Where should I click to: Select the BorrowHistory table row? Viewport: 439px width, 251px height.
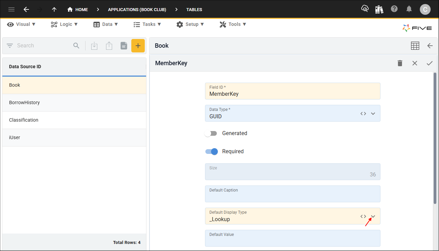74,102
